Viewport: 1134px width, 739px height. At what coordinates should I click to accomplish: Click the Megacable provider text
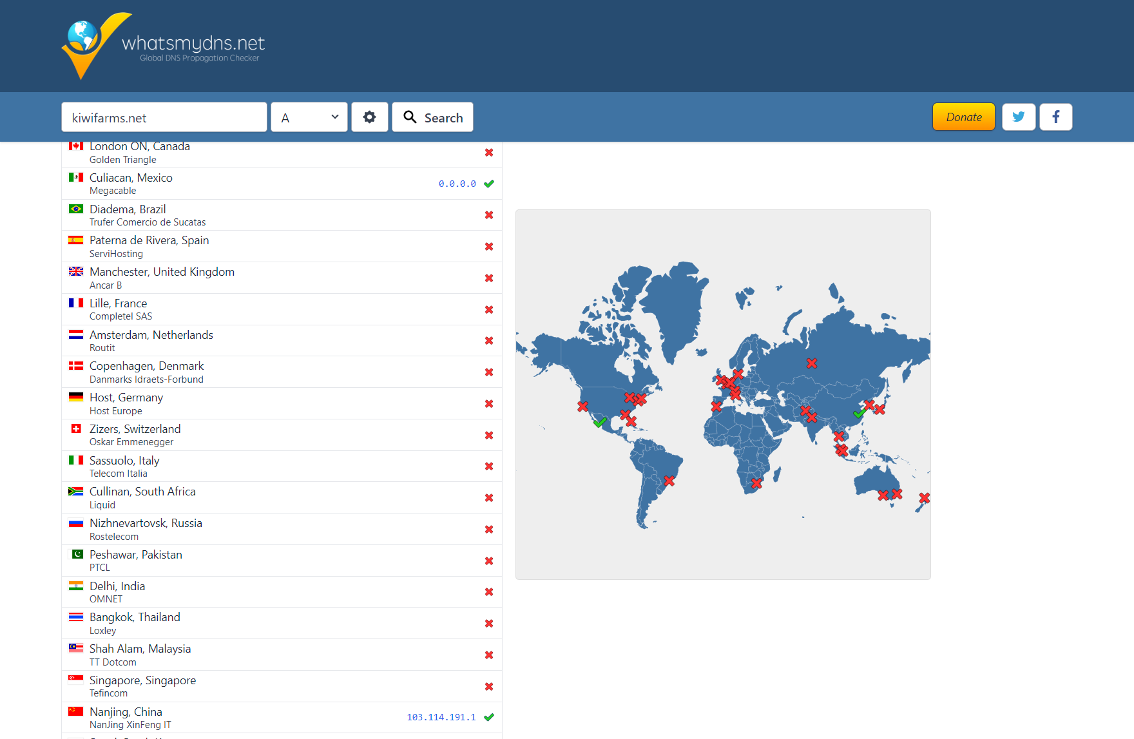pos(113,191)
